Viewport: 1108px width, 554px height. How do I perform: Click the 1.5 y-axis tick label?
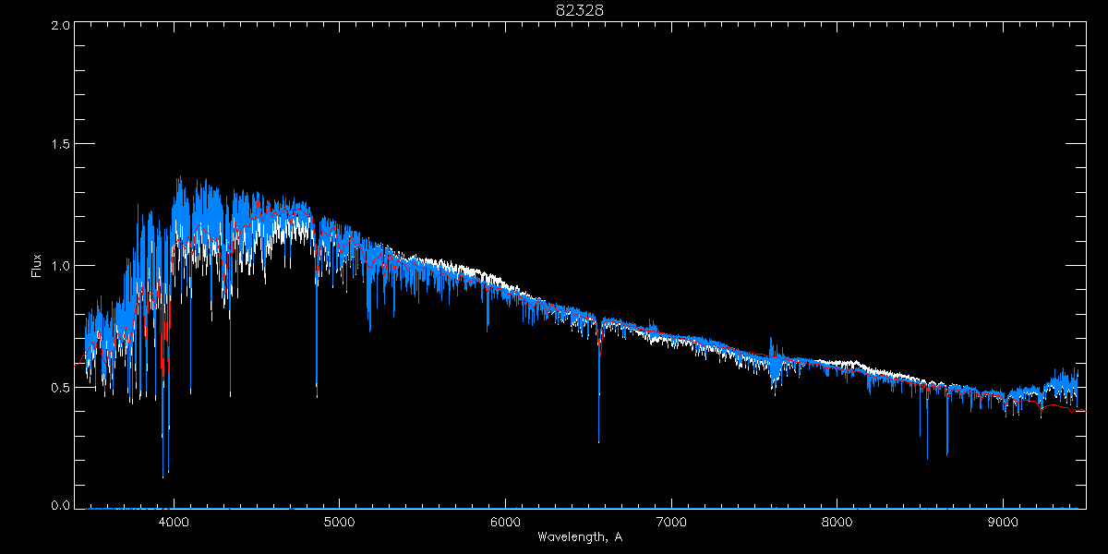61,145
